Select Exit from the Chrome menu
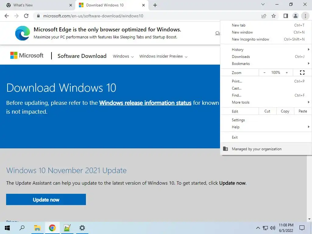The image size is (312, 234). (266, 137)
